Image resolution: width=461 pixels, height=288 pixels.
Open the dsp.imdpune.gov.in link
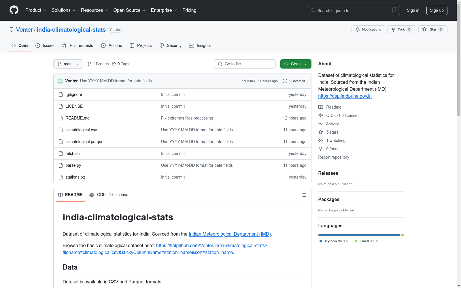pyautogui.click(x=345, y=96)
